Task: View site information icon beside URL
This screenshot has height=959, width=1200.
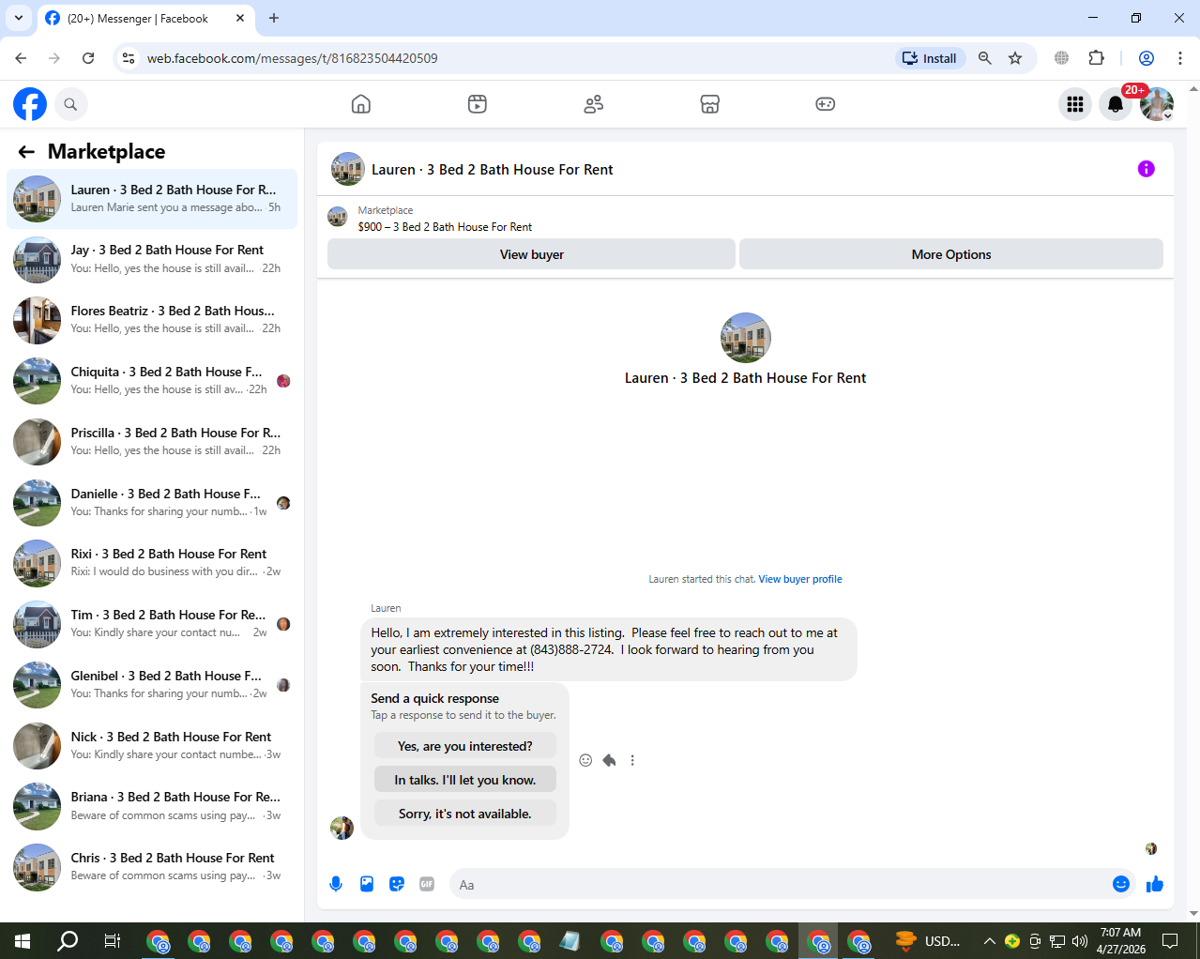Action: [129, 58]
